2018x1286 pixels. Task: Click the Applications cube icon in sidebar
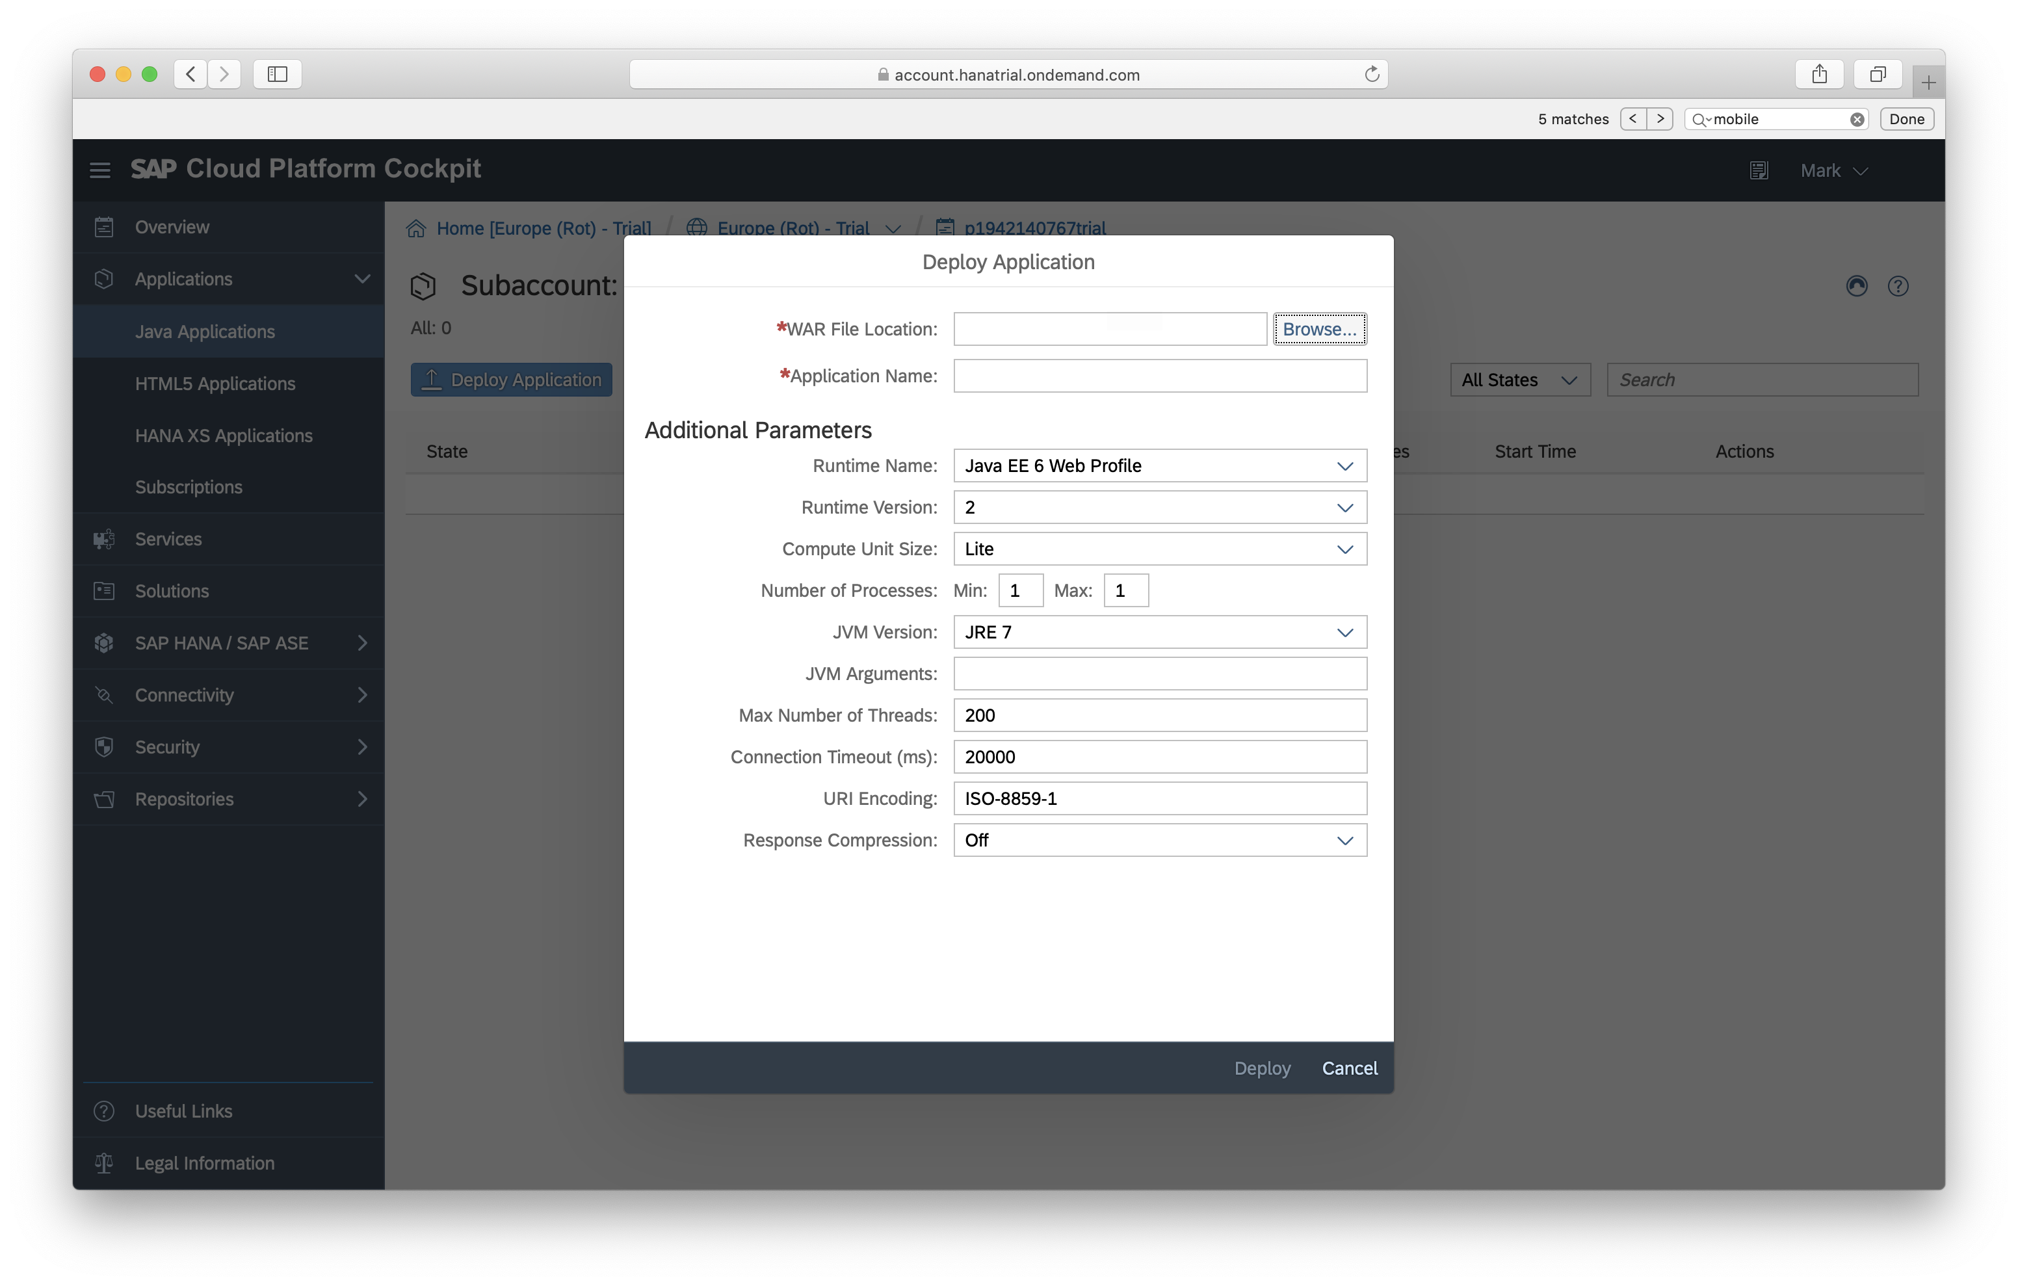pyautogui.click(x=104, y=279)
